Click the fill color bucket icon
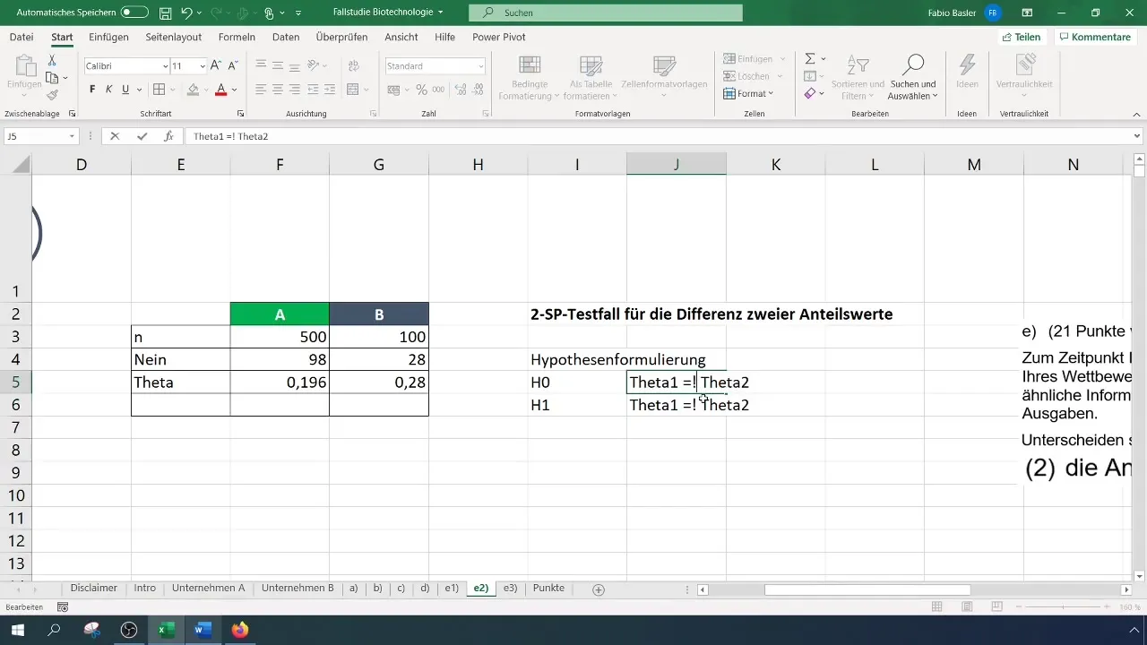1147x645 pixels. pyautogui.click(x=193, y=90)
